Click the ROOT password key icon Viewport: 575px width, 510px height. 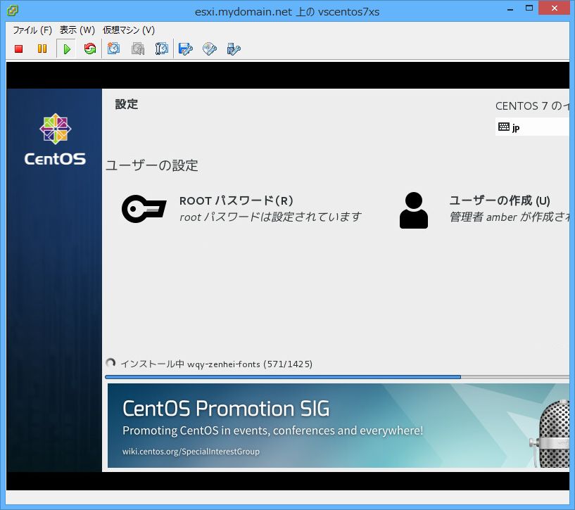[144, 209]
